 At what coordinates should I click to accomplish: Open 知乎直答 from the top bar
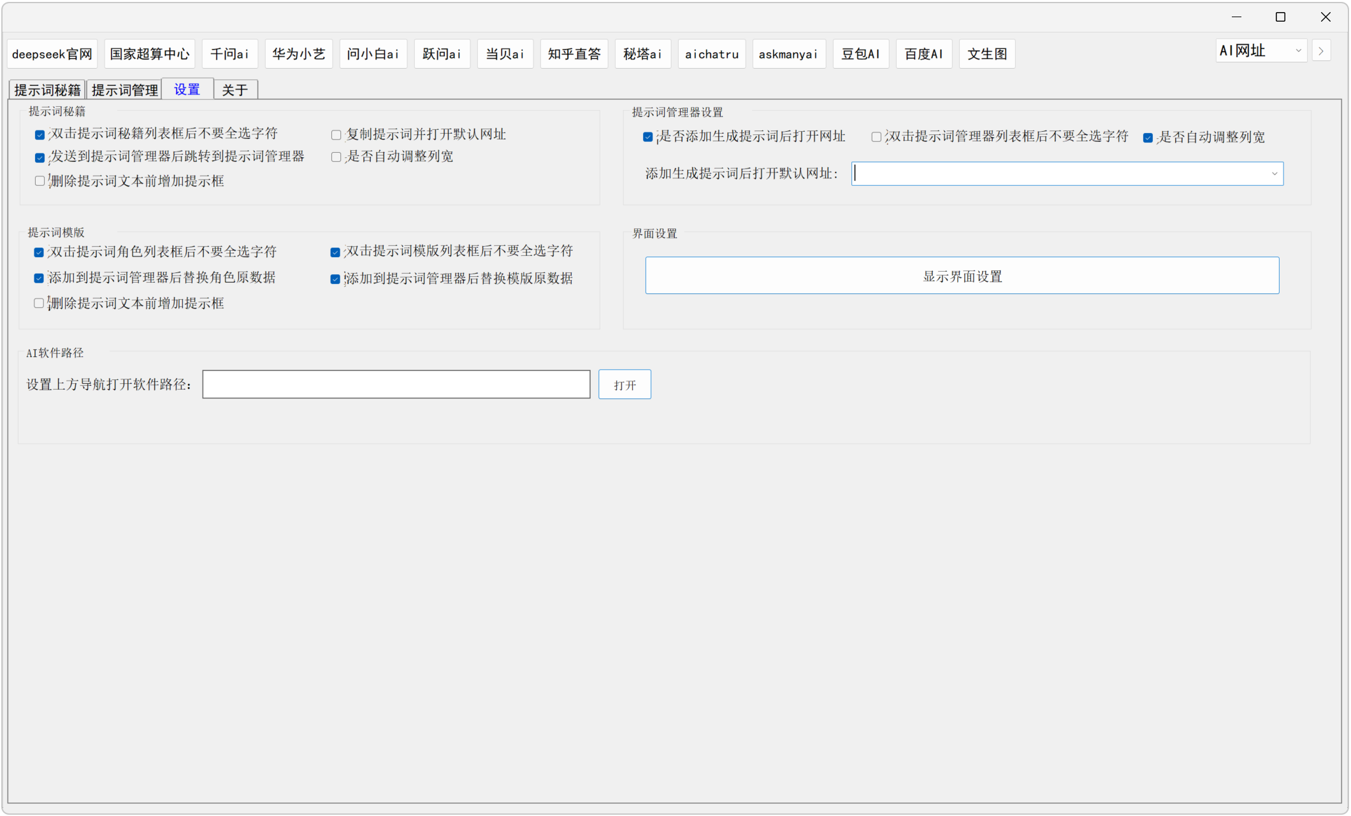(574, 54)
